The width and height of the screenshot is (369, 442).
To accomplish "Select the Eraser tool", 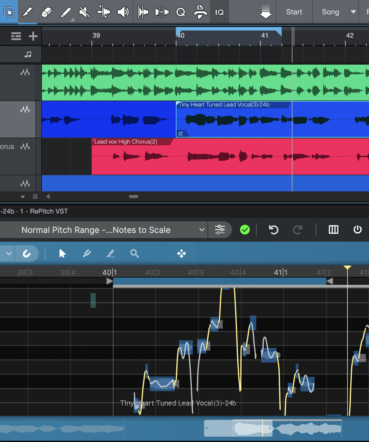I will [46, 12].
